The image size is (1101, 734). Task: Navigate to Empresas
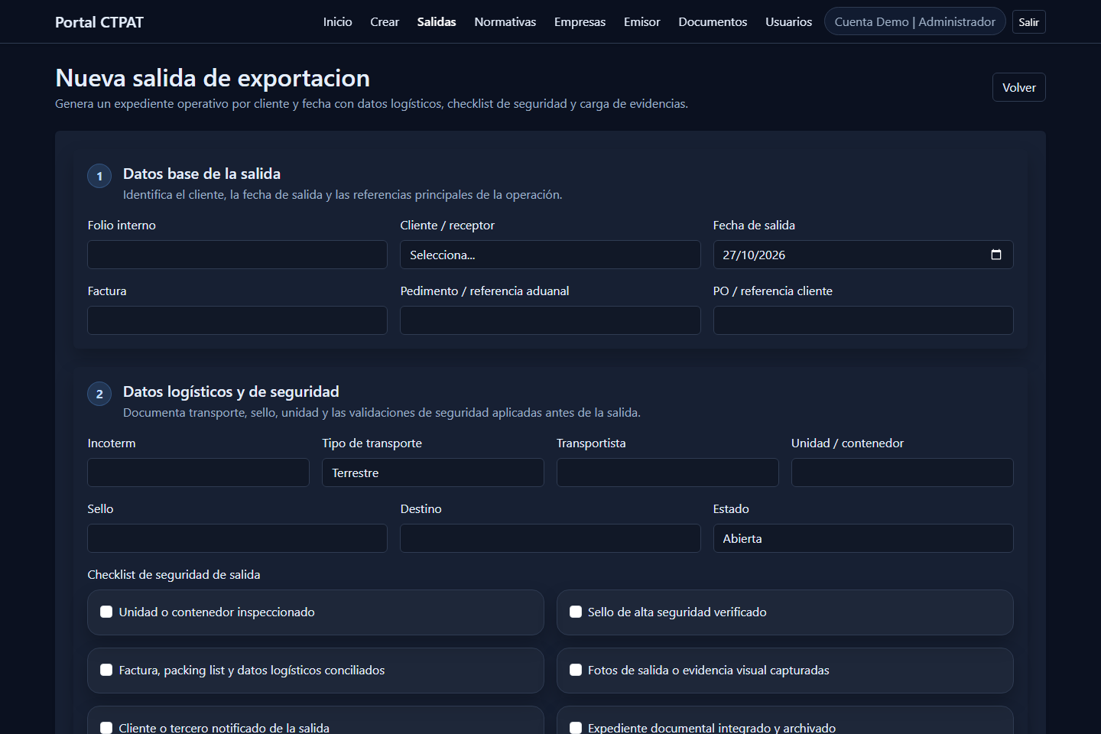coord(580,21)
